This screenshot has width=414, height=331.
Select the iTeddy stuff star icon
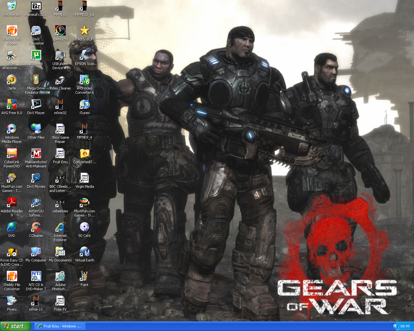point(85,30)
